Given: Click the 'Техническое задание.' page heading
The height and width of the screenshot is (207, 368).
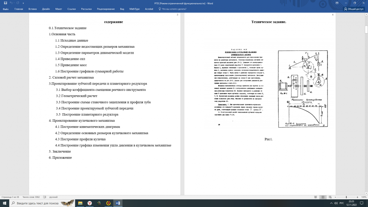Looking at the screenshot, I should [x=269, y=22].
